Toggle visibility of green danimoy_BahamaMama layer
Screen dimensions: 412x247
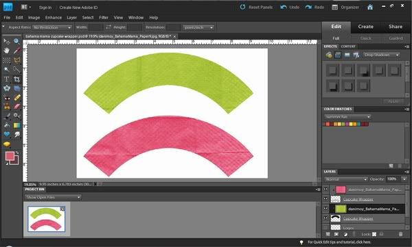(x=325, y=209)
